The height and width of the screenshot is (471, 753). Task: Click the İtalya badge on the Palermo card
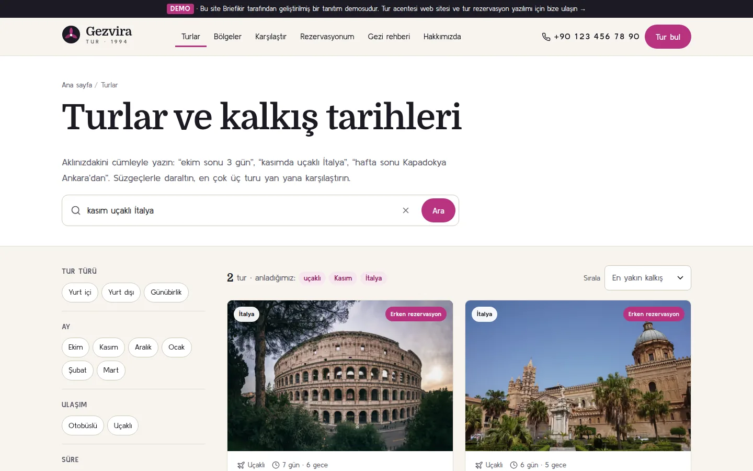coord(484,314)
